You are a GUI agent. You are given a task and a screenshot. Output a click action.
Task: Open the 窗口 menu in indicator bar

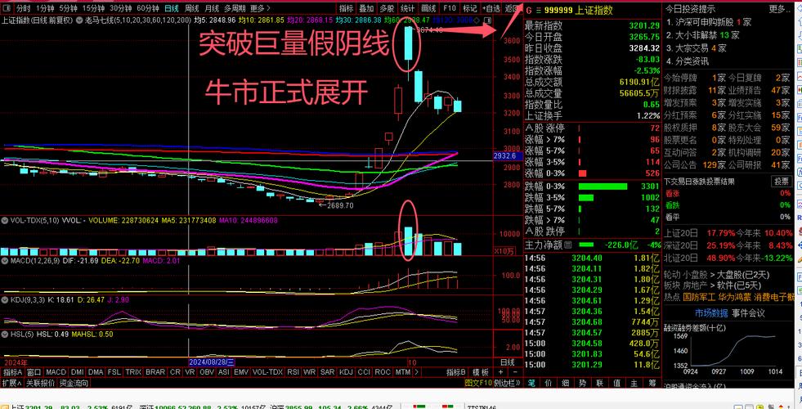point(34,372)
